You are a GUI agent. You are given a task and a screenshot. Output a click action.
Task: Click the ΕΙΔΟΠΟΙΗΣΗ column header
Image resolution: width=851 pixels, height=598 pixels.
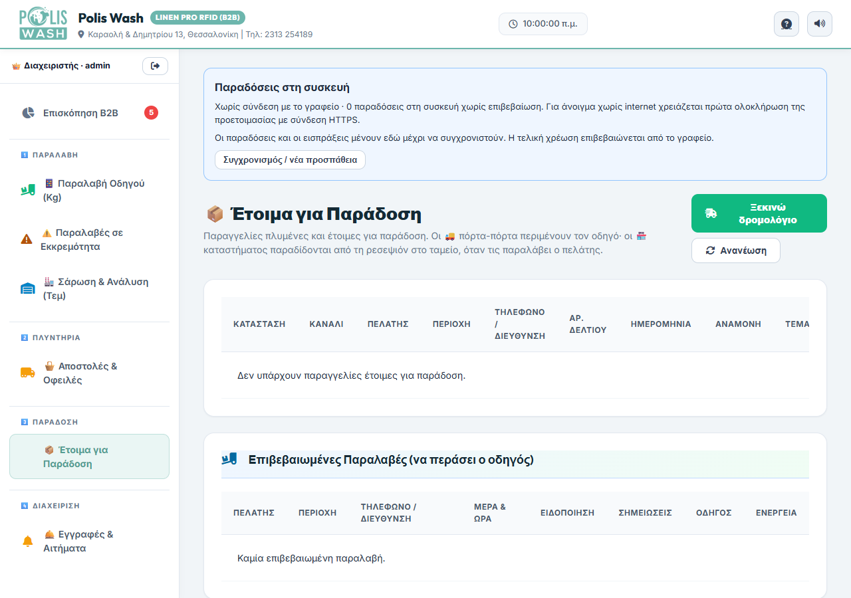567,513
